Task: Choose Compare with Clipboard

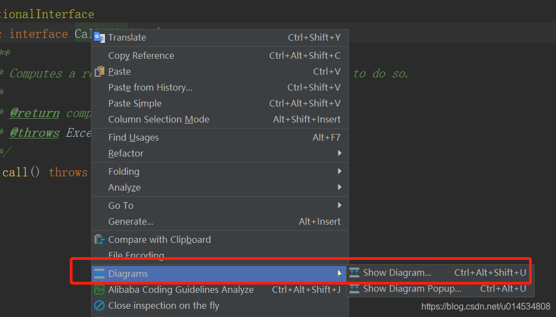Action: click(220, 240)
